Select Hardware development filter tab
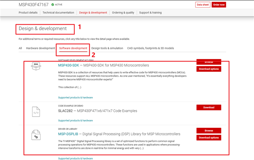This screenshot has height=160, width=254. click(40, 48)
